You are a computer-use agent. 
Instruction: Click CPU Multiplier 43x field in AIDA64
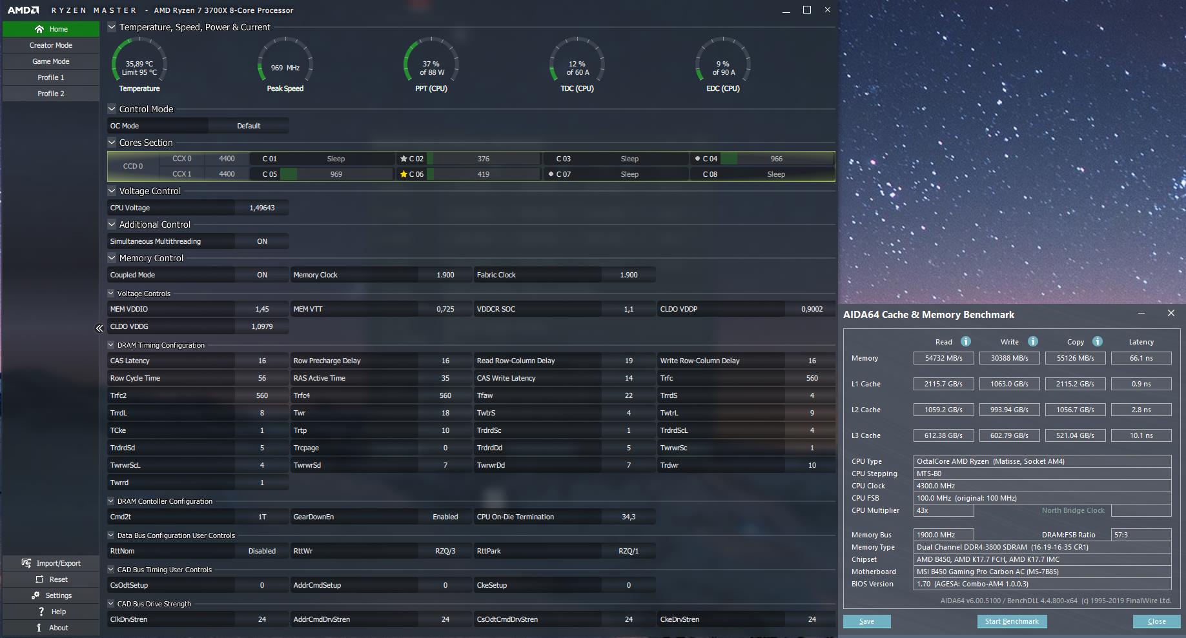click(x=944, y=510)
